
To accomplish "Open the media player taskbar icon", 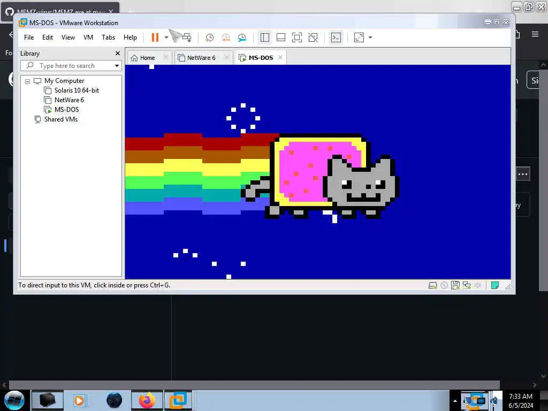I will click(x=79, y=400).
